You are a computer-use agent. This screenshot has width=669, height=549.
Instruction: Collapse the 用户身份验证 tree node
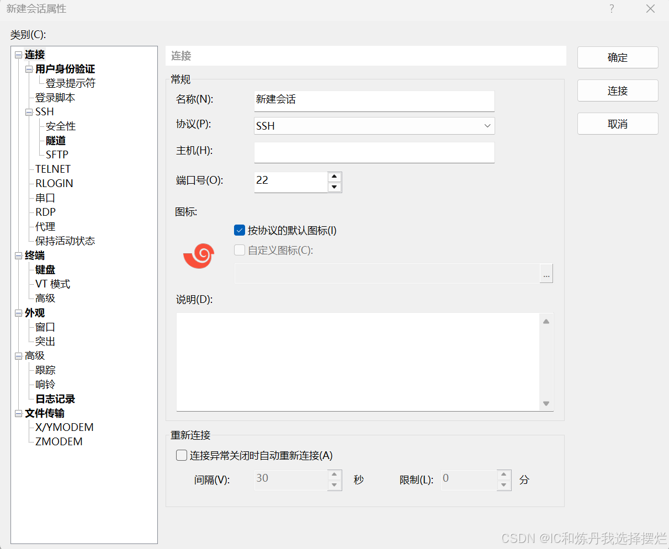[29, 69]
